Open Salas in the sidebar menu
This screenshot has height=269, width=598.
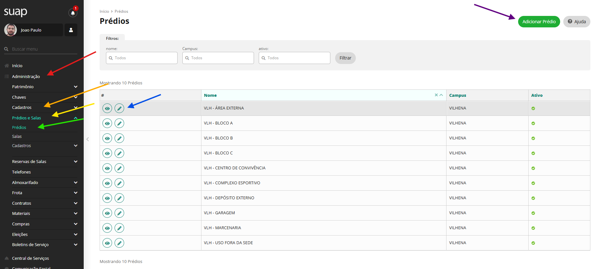17,137
